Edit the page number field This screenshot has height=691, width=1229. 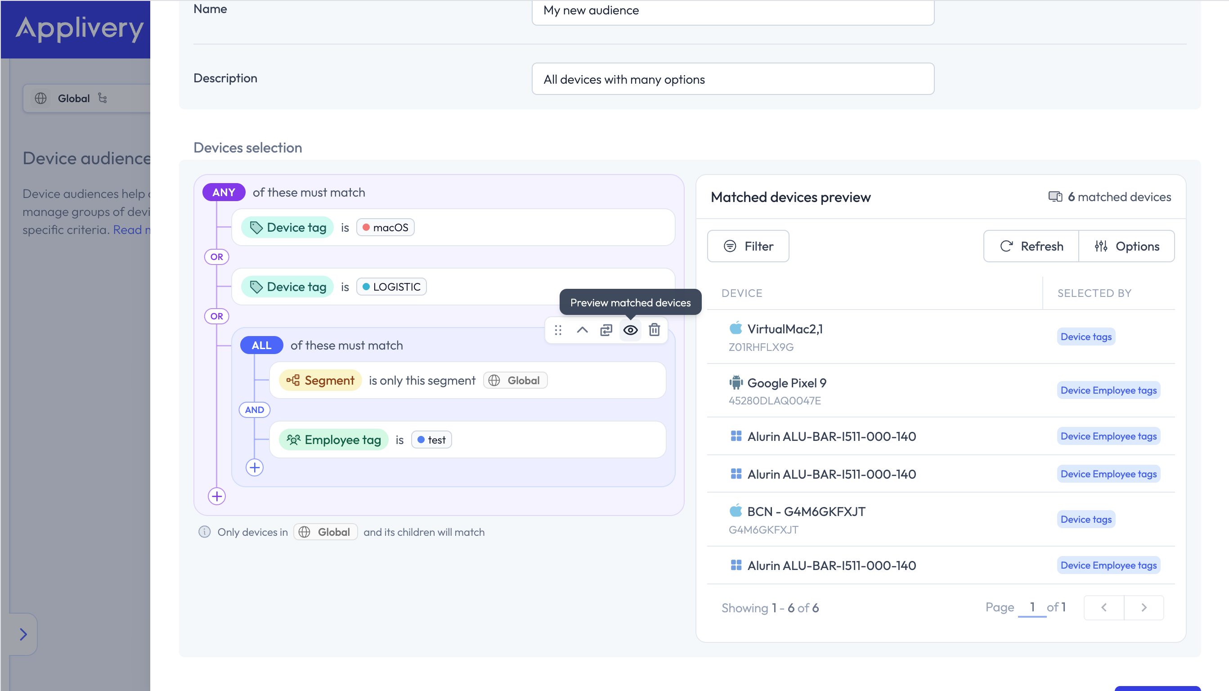click(x=1032, y=607)
